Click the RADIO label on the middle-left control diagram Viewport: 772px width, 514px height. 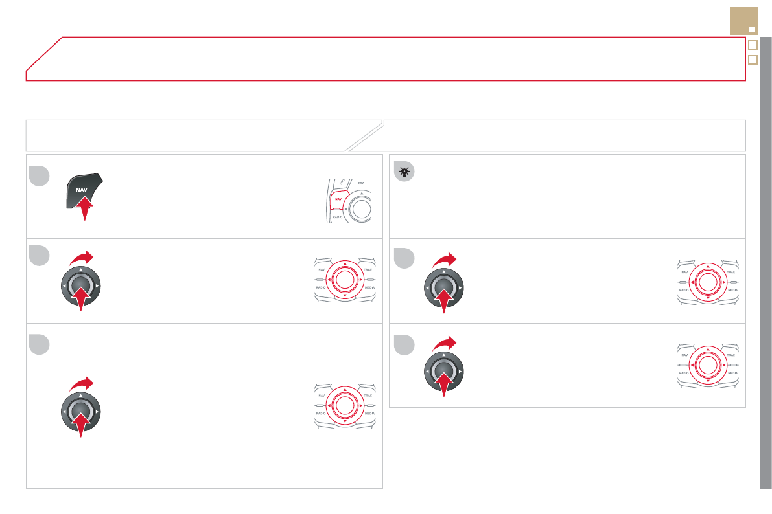click(x=320, y=287)
